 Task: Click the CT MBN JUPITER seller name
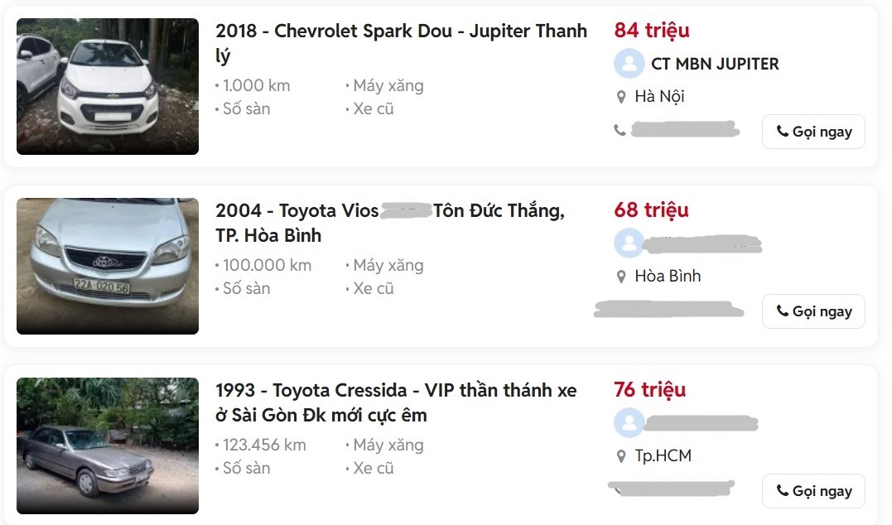(x=715, y=64)
